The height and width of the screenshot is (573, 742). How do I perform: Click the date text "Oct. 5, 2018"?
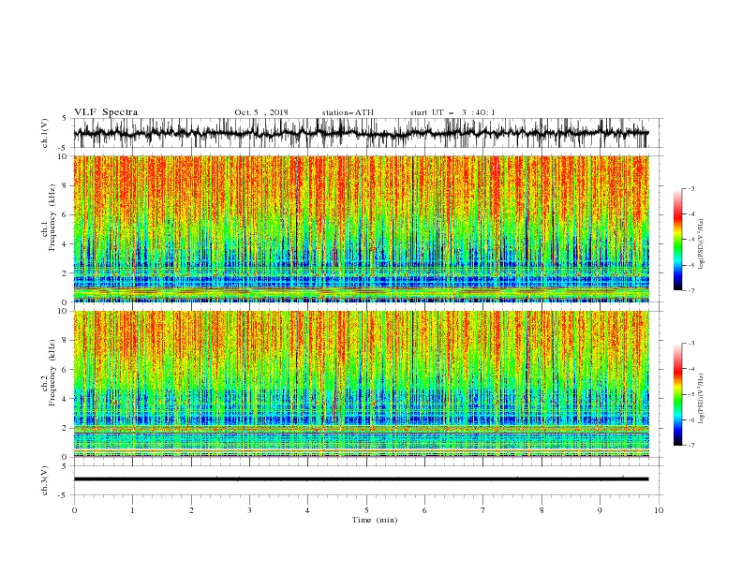[261, 112]
